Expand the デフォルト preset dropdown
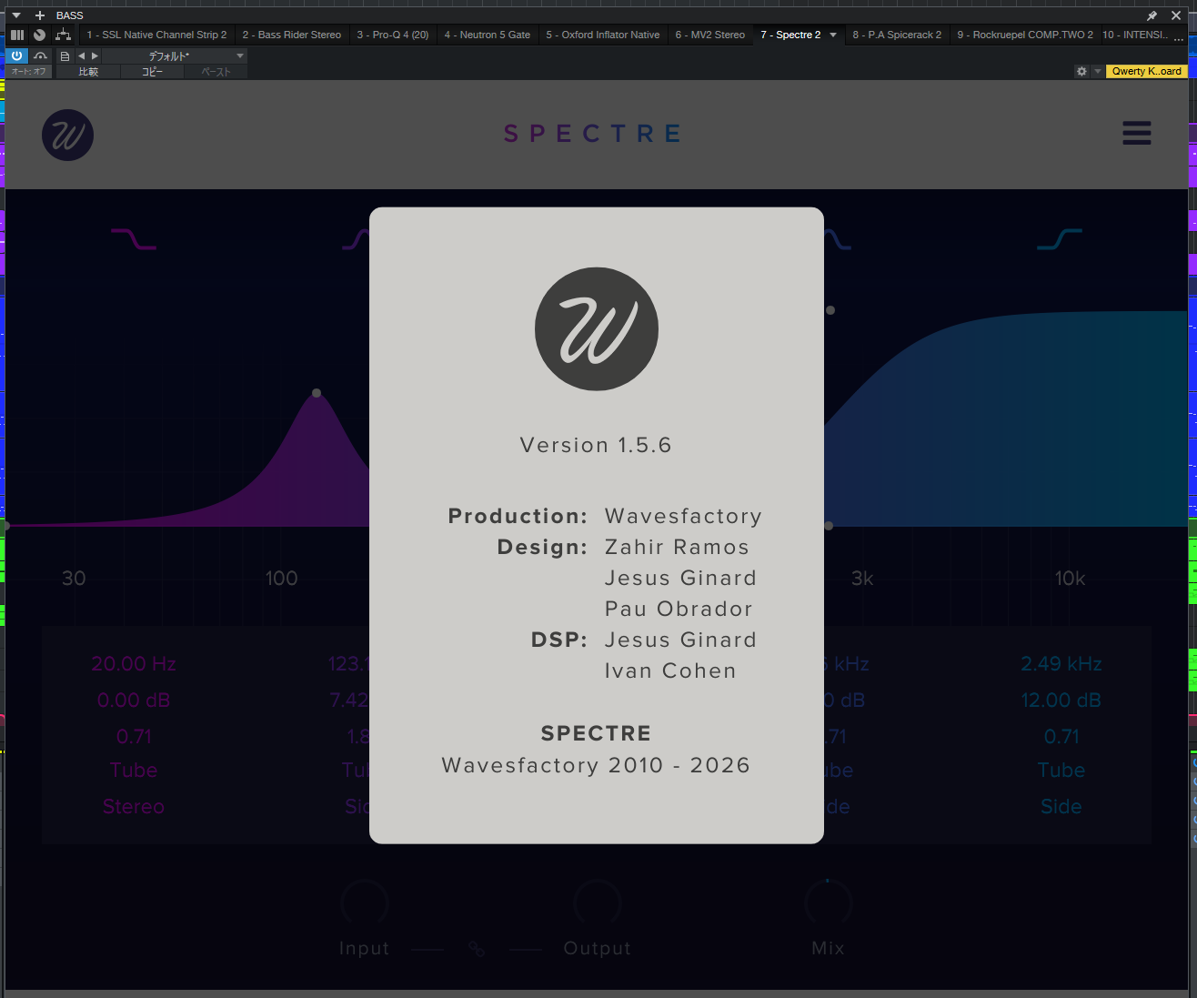The height and width of the screenshot is (998, 1197). (240, 55)
